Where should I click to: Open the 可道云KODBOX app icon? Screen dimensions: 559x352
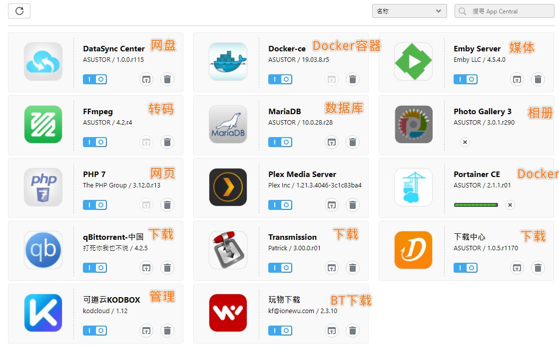pyautogui.click(x=42, y=314)
